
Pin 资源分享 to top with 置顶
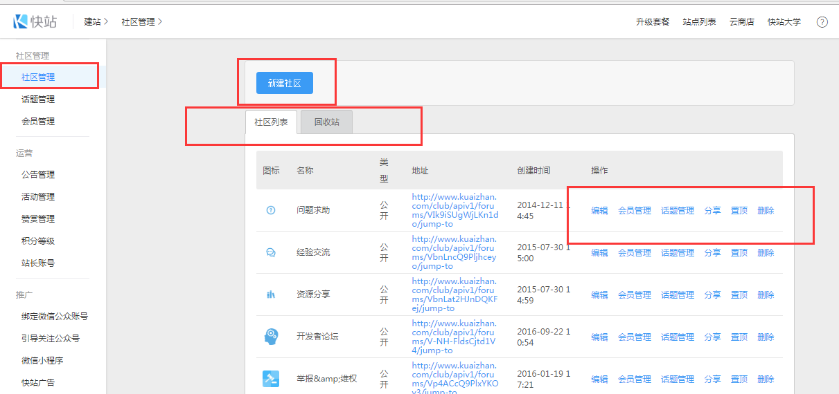pyautogui.click(x=739, y=295)
